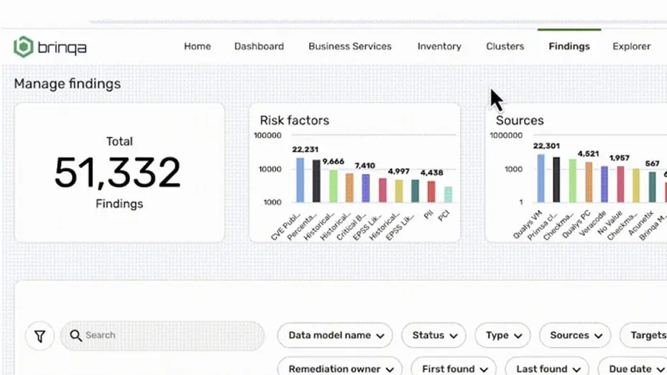
Task: Click the 4,521 value label in Sources
Action: 589,154
